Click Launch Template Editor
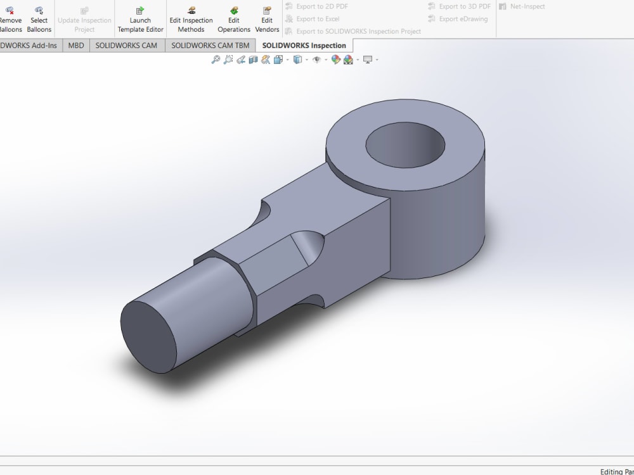This screenshot has width=634, height=475. tap(140, 18)
